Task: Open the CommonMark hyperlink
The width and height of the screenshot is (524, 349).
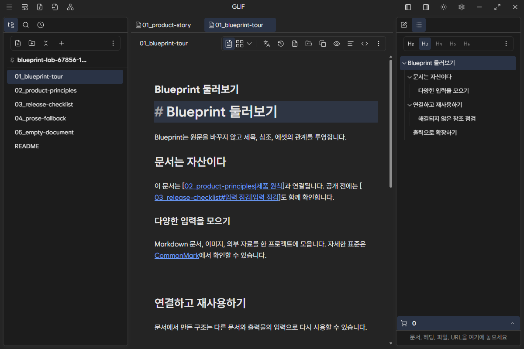Action: coord(177,255)
